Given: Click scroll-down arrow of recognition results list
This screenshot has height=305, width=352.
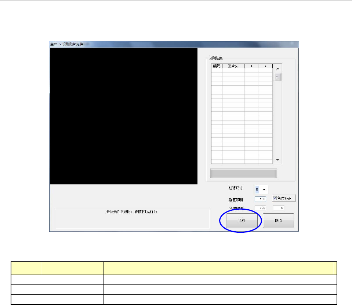Looking at the screenshot, I should click(x=277, y=160).
